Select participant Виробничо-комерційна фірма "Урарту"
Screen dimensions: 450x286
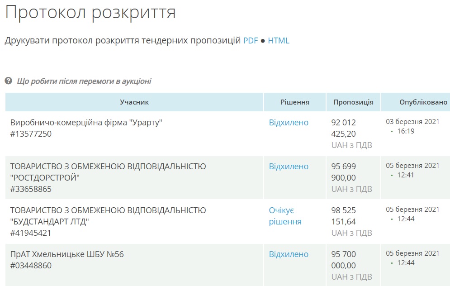tap(86, 123)
